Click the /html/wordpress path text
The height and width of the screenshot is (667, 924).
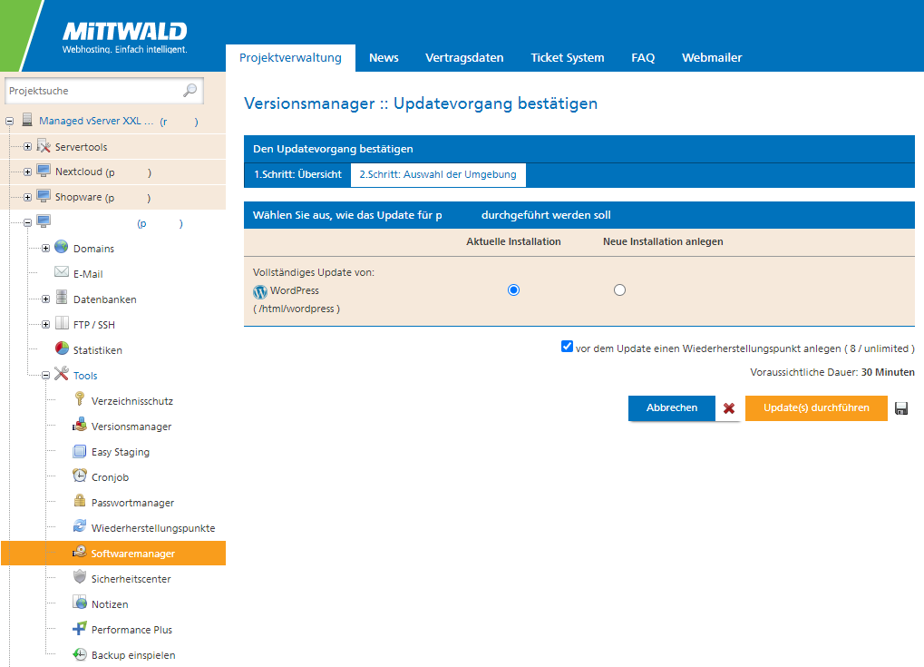297,309
